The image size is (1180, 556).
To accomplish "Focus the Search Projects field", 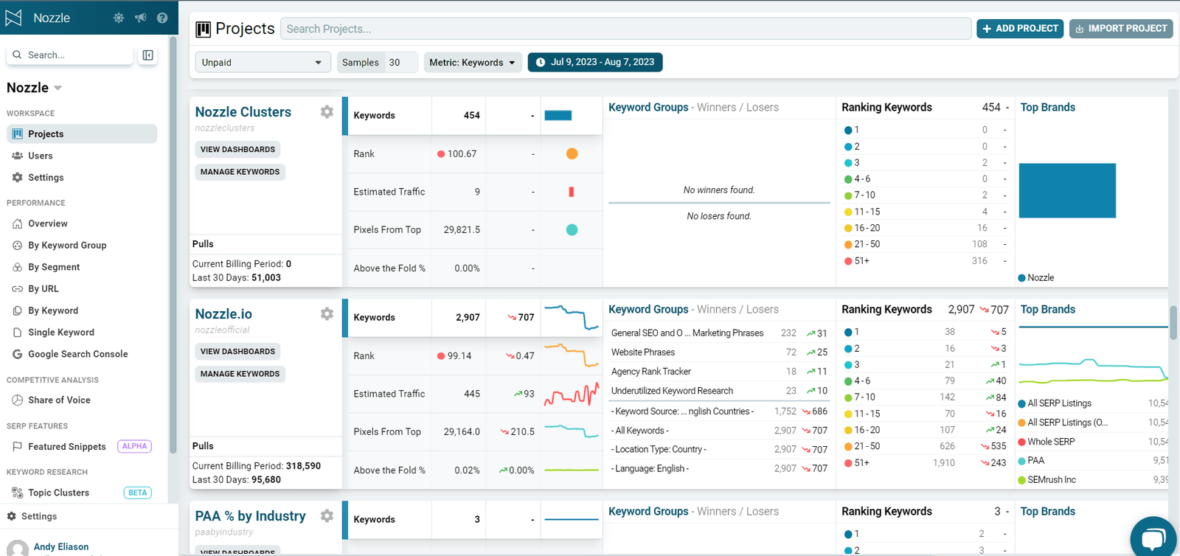I will [x=625, y=29].
